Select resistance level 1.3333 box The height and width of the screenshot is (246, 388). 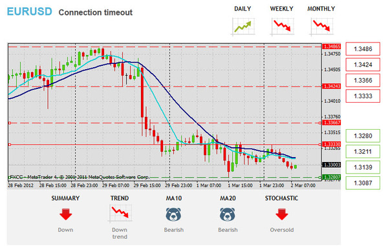[363, 96]
